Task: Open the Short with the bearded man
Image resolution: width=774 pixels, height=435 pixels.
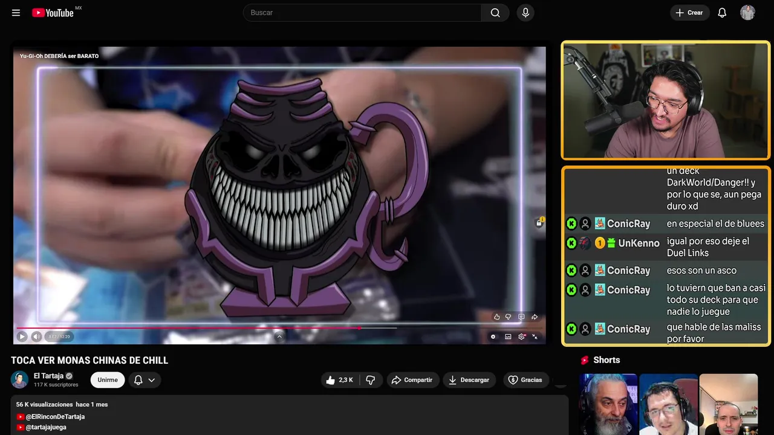Action: (608, 404)
